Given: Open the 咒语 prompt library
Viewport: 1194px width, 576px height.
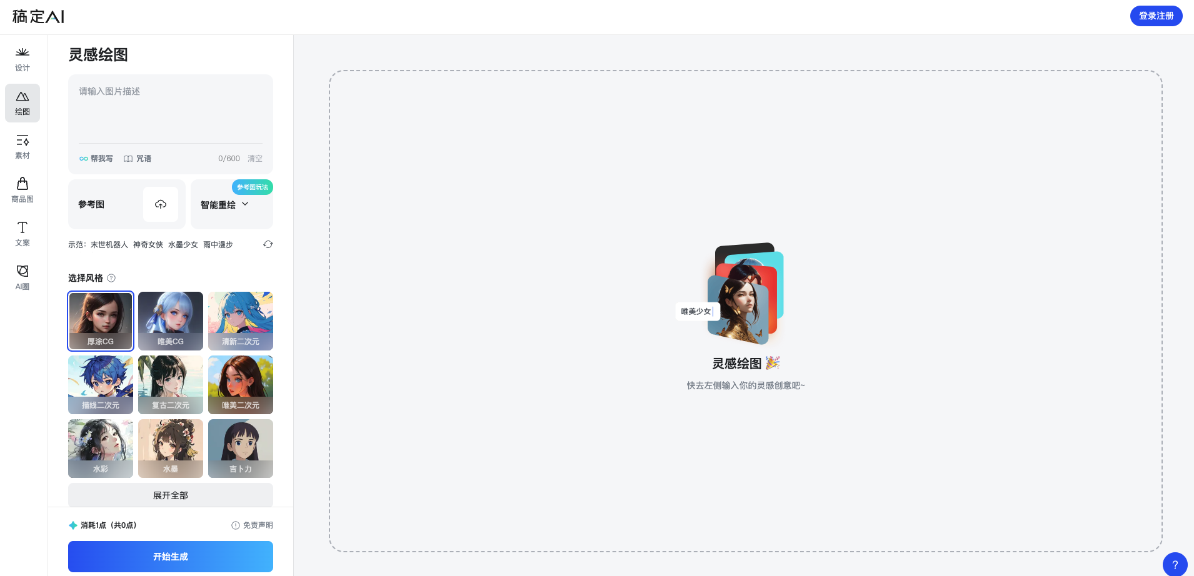Looking at the screenshot, I should point(138,159).
